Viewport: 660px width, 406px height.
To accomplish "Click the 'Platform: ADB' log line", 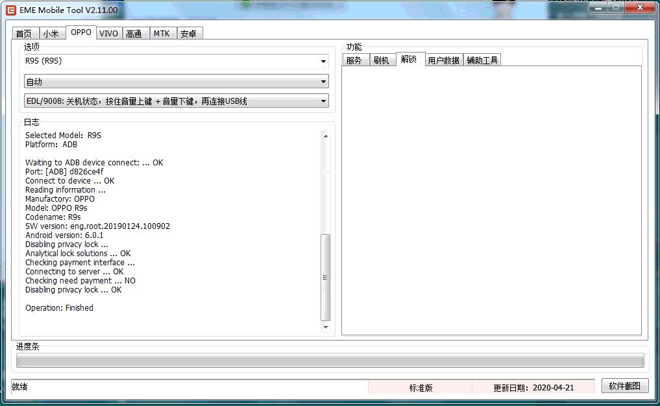I will click(x=51, y=145).
